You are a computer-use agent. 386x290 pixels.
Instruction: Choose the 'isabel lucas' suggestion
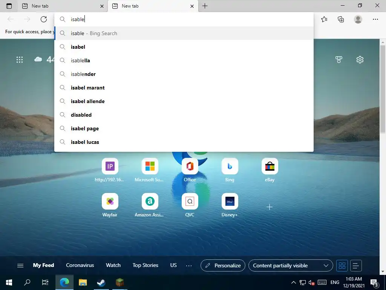[184, 142]
